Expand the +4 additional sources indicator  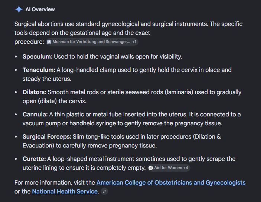tap(186, 168)
